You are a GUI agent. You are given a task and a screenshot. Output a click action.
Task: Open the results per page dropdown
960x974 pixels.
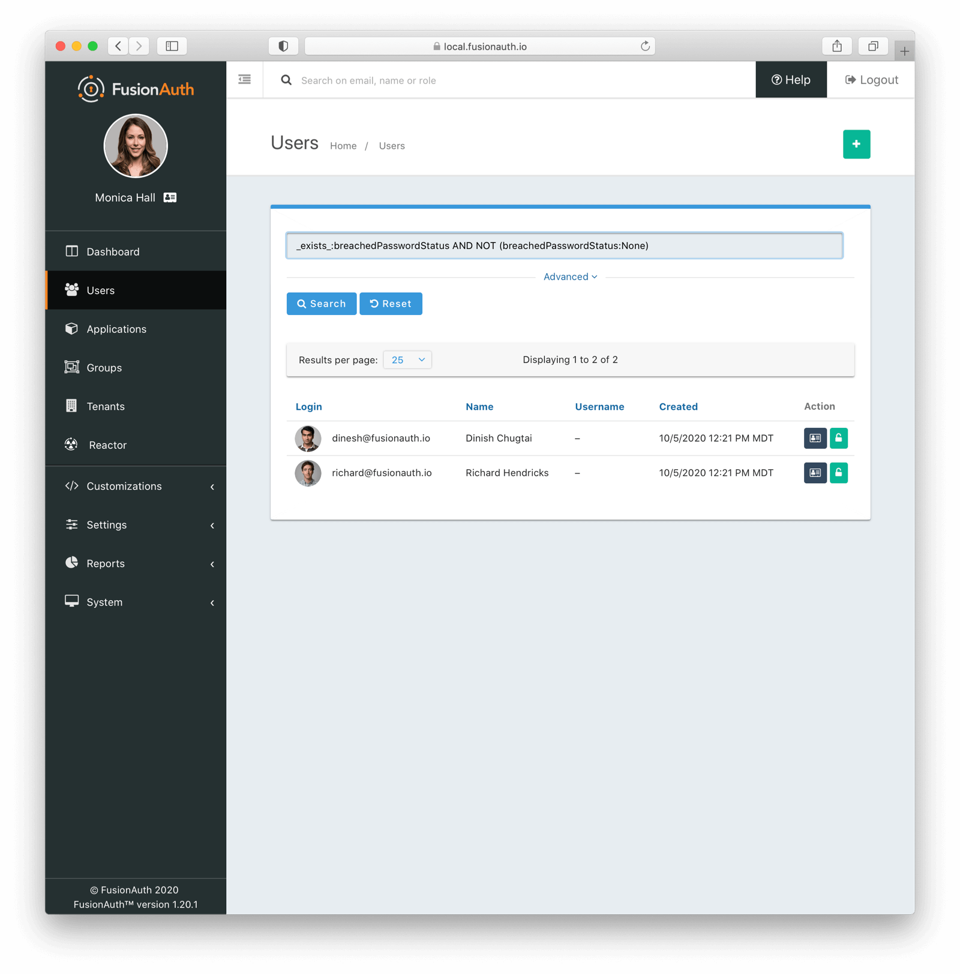pyautogui.click(x=407, y=360)
